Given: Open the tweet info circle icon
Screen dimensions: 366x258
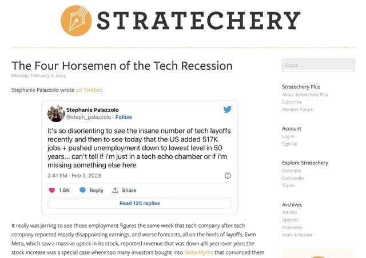Looking at the screenshot, I should (x=227, y=176).
